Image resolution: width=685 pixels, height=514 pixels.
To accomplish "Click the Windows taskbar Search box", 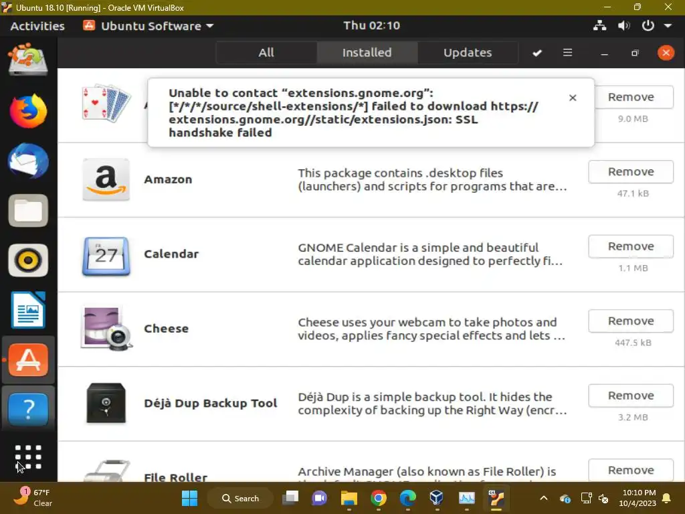I will (x=240, y=498).
